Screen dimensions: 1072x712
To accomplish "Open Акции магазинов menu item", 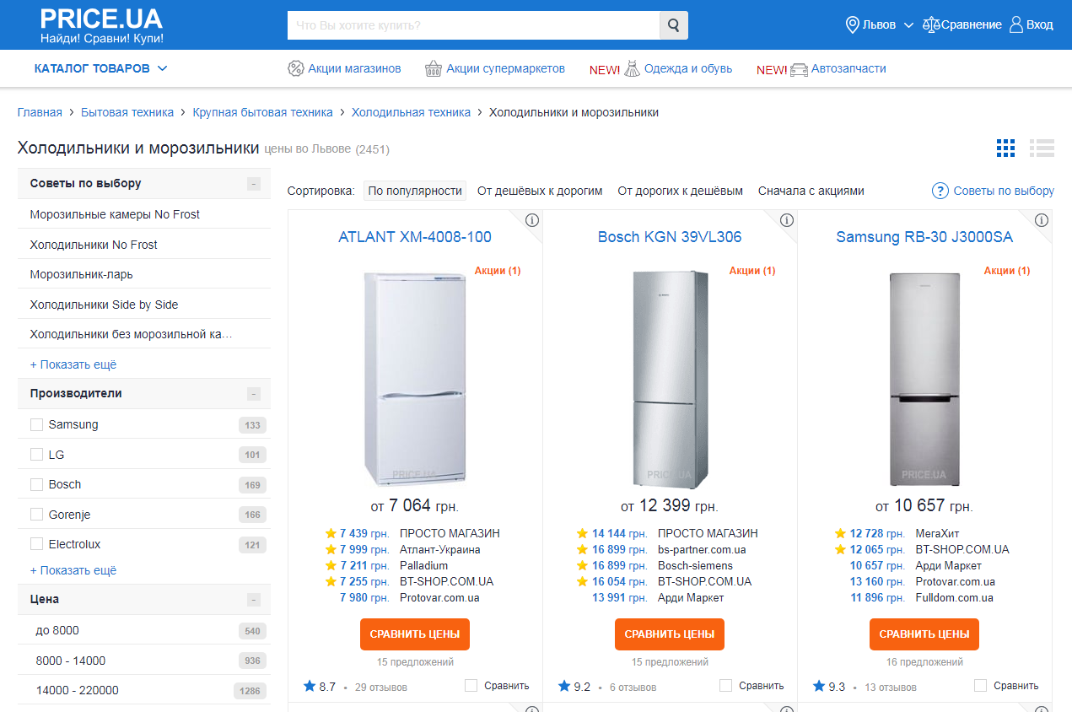I will pyautogui.click(x=354, y=68).
